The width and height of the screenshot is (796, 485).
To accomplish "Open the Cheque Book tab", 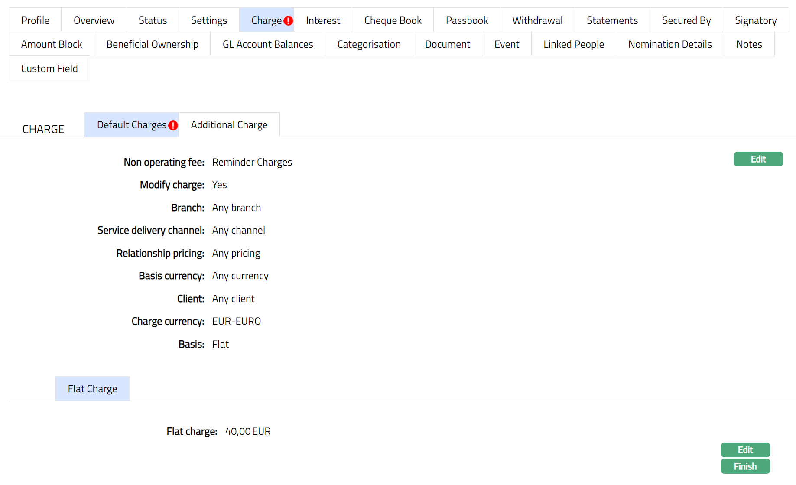I will pos(393,20).
